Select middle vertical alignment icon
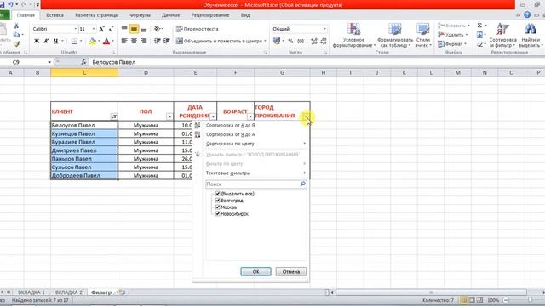 (x=134, y=29)
